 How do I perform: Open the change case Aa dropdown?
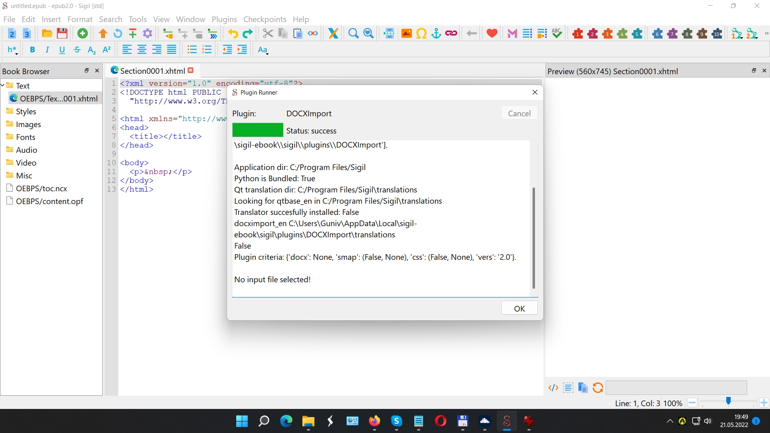[x=263, y=50]
